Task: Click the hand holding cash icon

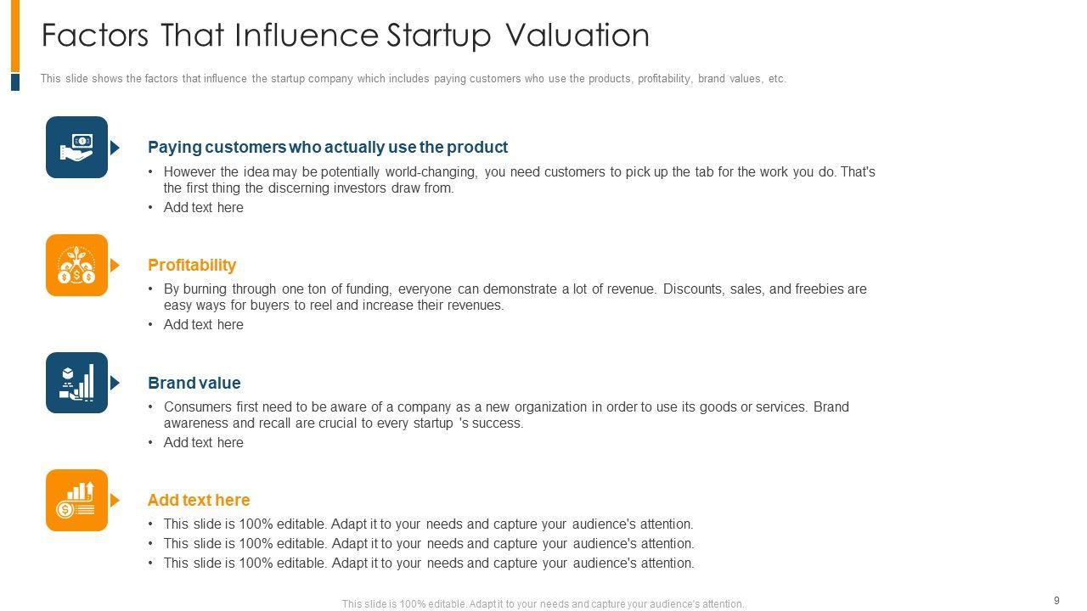Action: [76, 147]
